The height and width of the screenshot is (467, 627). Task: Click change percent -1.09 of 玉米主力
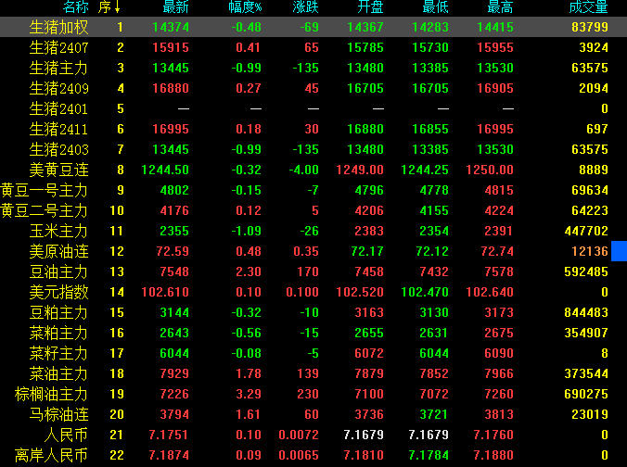tap(247, 231)
